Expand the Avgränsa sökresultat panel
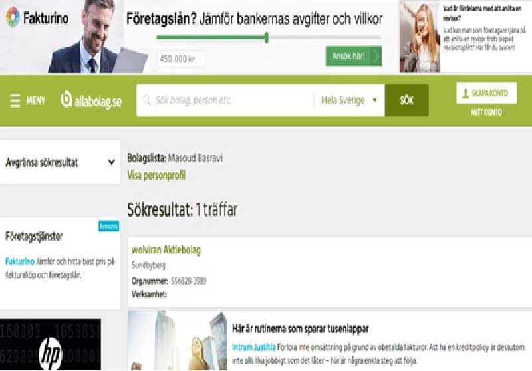 (111, 162)
